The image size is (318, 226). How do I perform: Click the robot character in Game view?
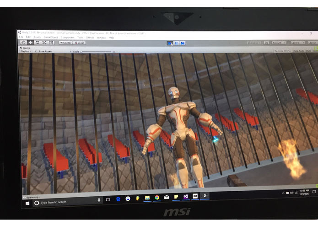point(180,137)
